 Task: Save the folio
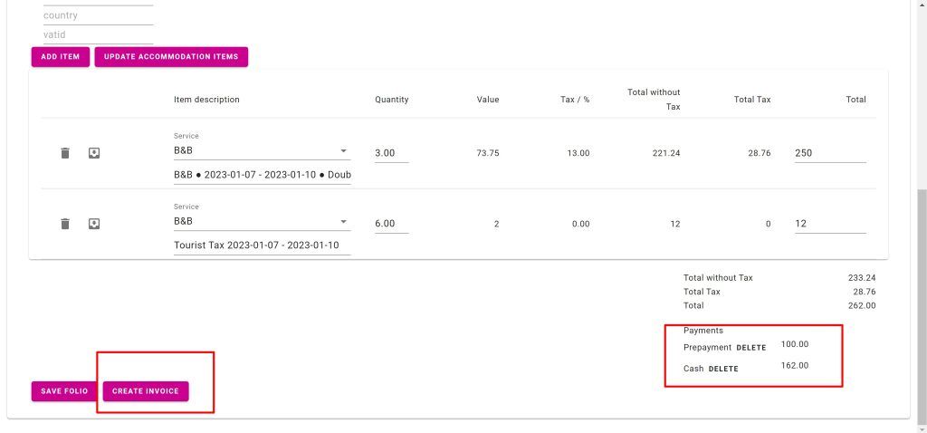pos(64,391)
